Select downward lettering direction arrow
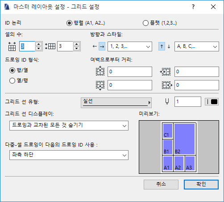 pyautogui.click(x=169, y=46)
